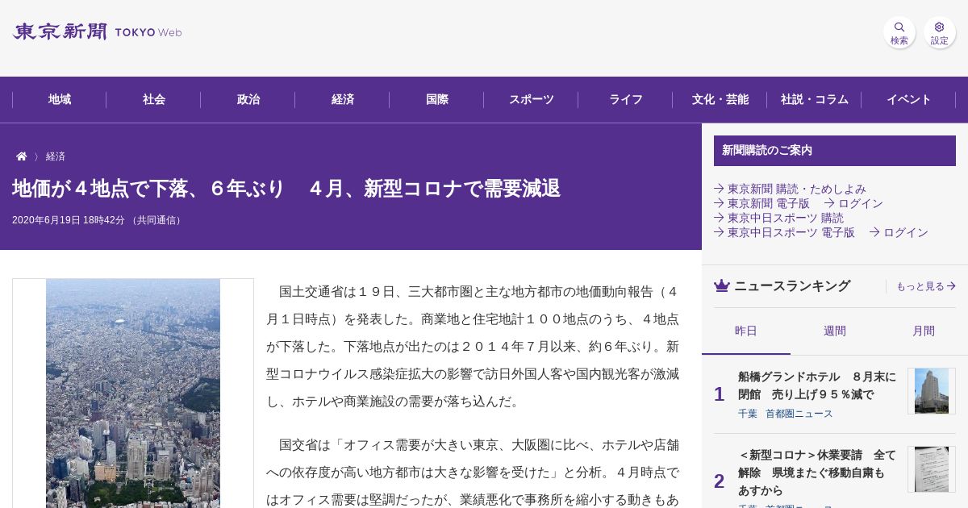Open the 東京中日スポーツ 購読 link
968x508 pixels.
point(778,218)
